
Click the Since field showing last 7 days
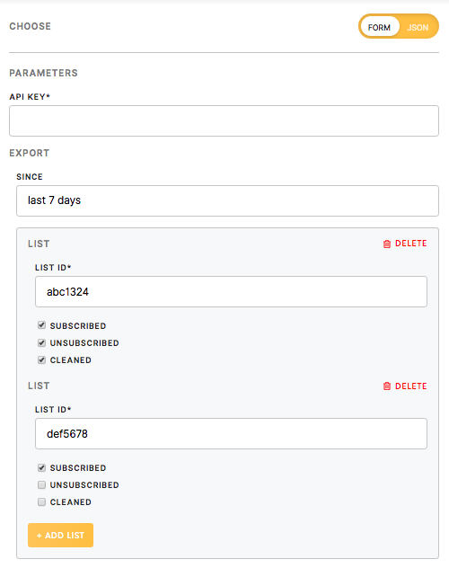227,201
